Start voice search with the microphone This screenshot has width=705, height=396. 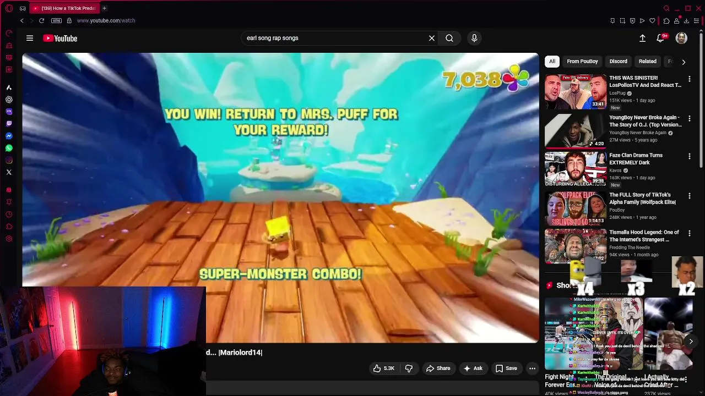pos(474,38)
